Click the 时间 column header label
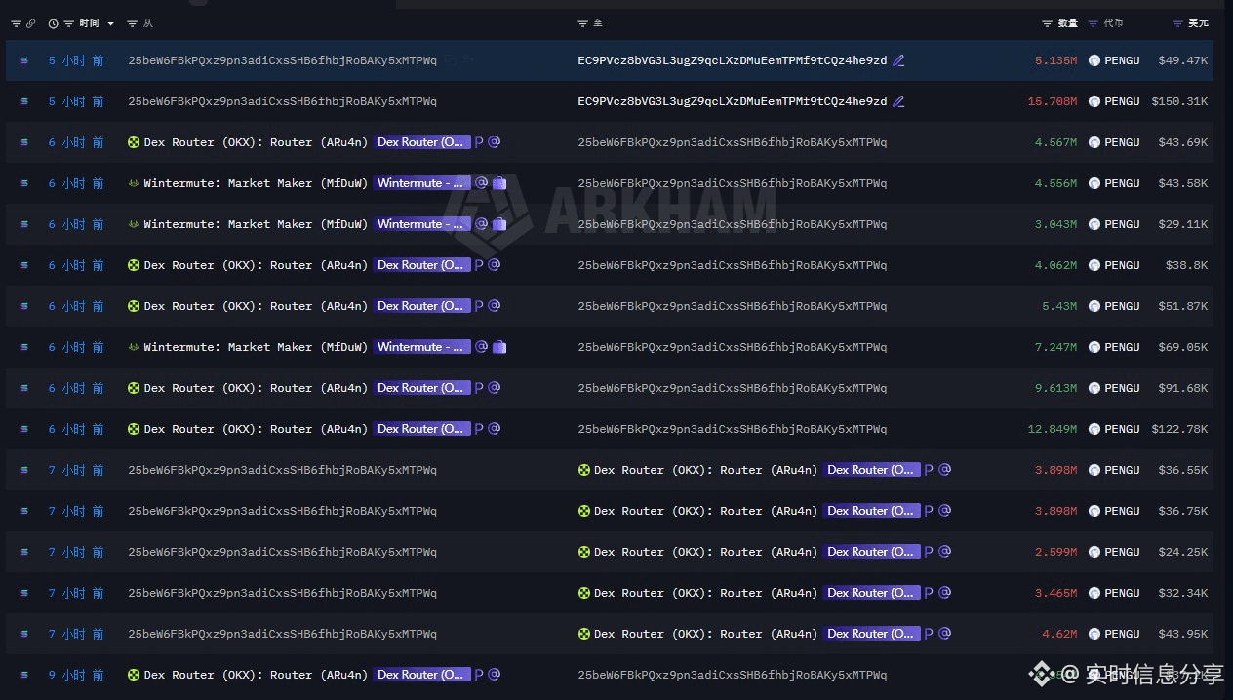Viewport: 1233px width, 700px height. coord(89,23)
